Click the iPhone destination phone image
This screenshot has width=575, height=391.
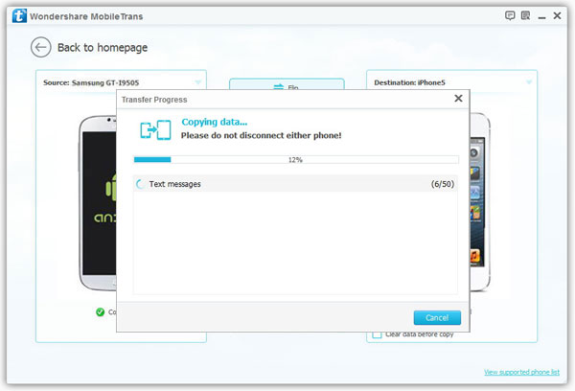tap(480, 202)
